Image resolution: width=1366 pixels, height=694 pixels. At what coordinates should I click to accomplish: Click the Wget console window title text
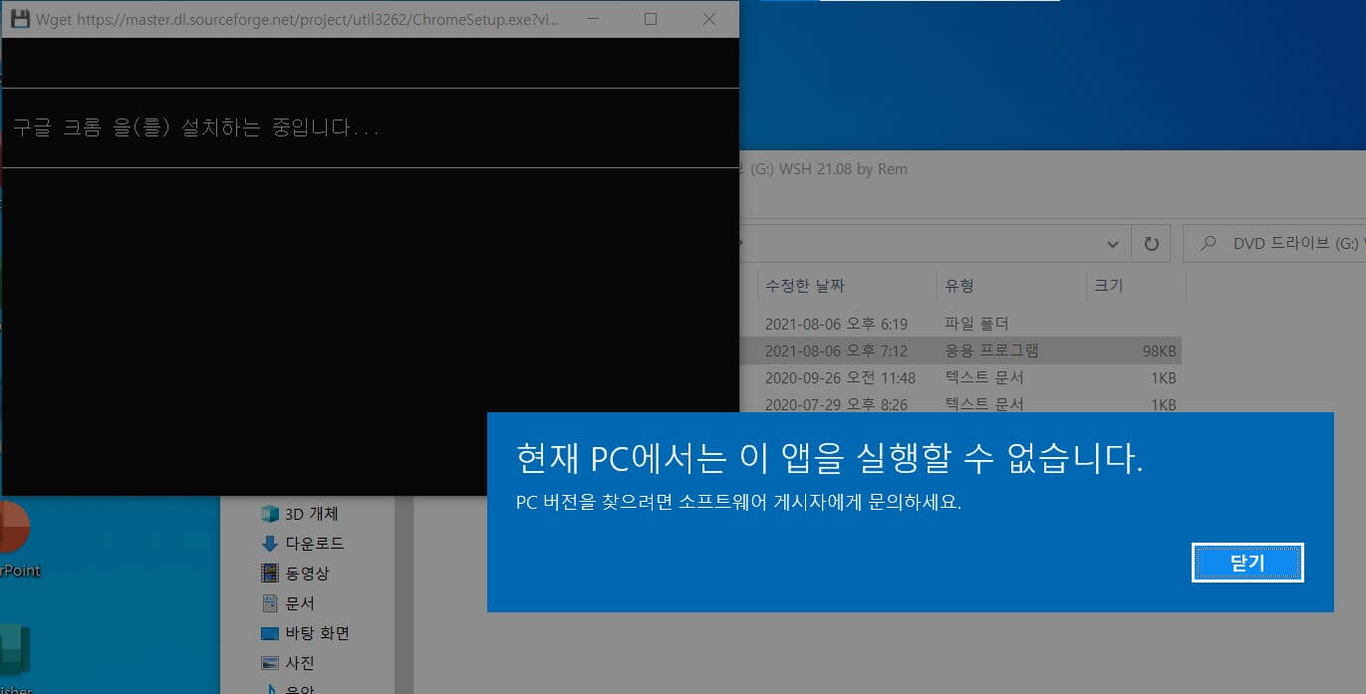click(x=297, y=19)
